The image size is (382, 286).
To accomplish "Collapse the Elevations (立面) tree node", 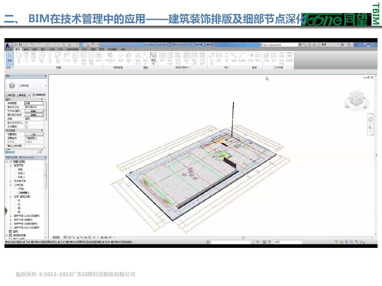I will 11,197.
